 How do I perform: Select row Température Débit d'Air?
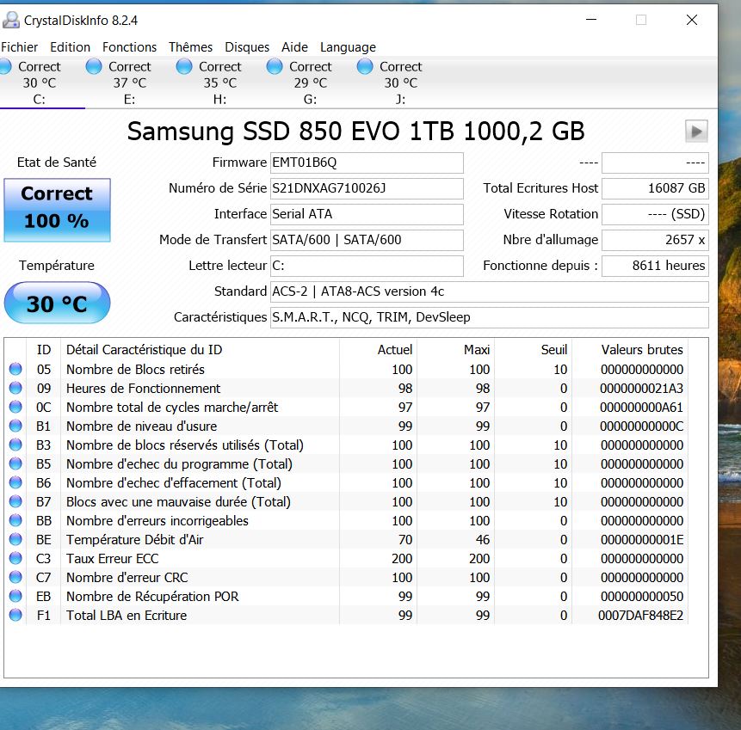pos(346,539)
